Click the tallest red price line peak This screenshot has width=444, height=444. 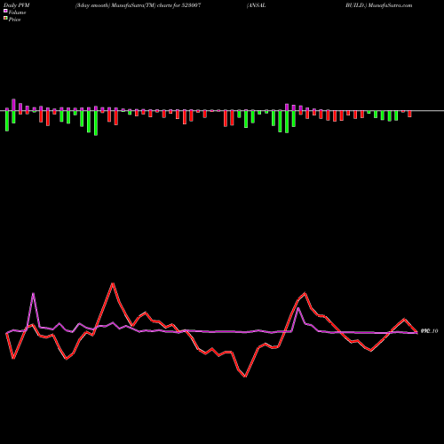[113, 284]
